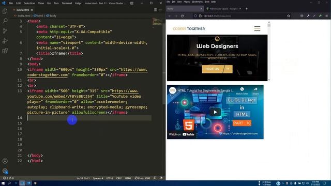The height and width of the screenshot is (186, 331).
Task: Open Windows taskbar search
Action: pyautogui.click(x=9, y=183)
